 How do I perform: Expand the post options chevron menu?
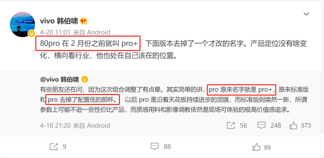point(306,14)
